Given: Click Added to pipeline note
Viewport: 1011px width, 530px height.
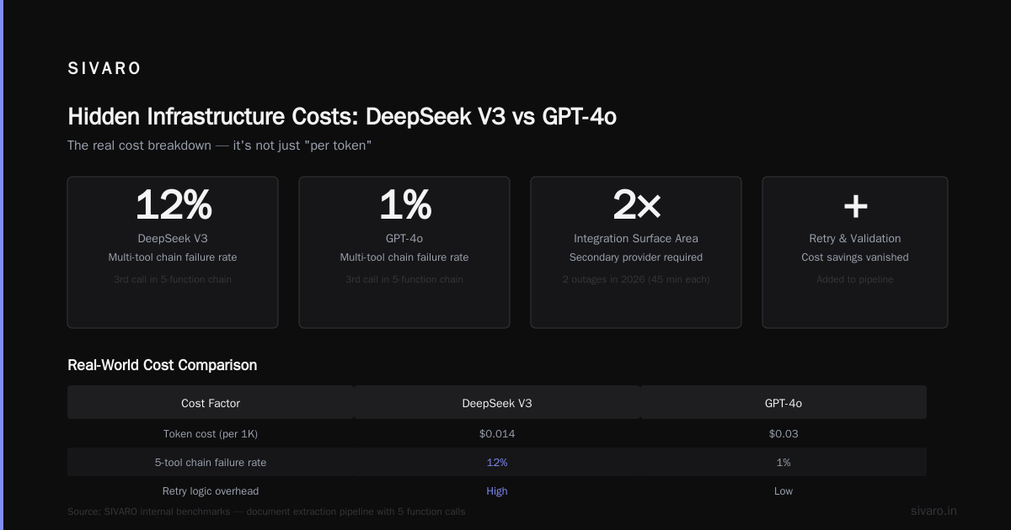Looking at the screenshot, I should [x=855, y=279].
